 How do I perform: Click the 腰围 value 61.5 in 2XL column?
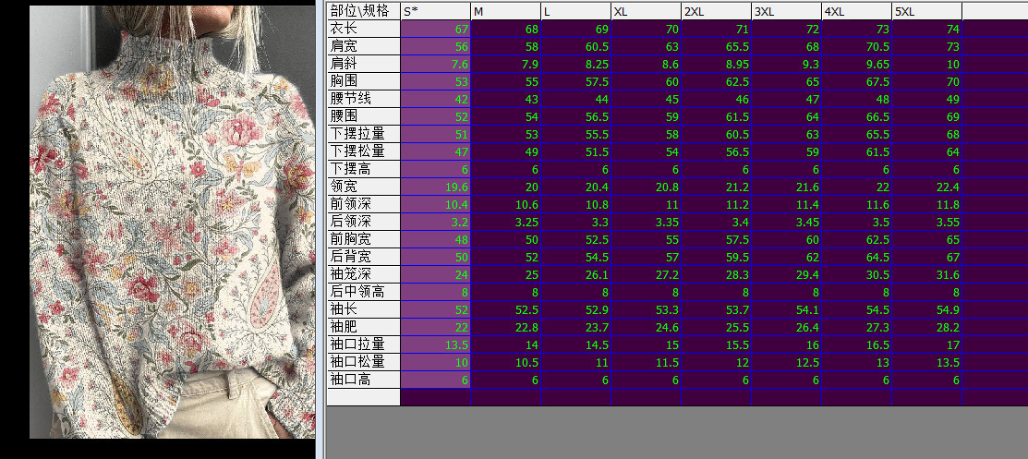point(717,116)
